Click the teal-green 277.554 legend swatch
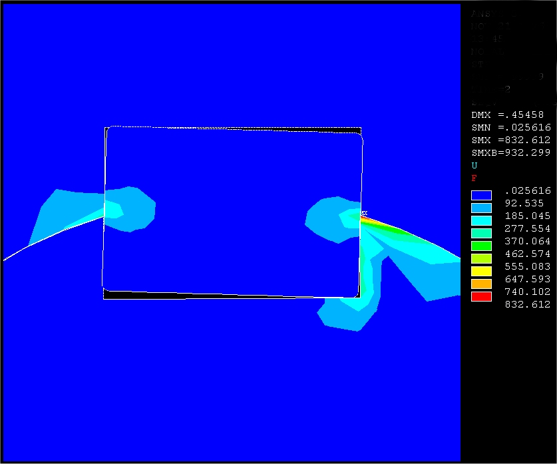Image resolution: width=557 pixels, height=464 pixels. pyautogui.click(x=481, y=233)
